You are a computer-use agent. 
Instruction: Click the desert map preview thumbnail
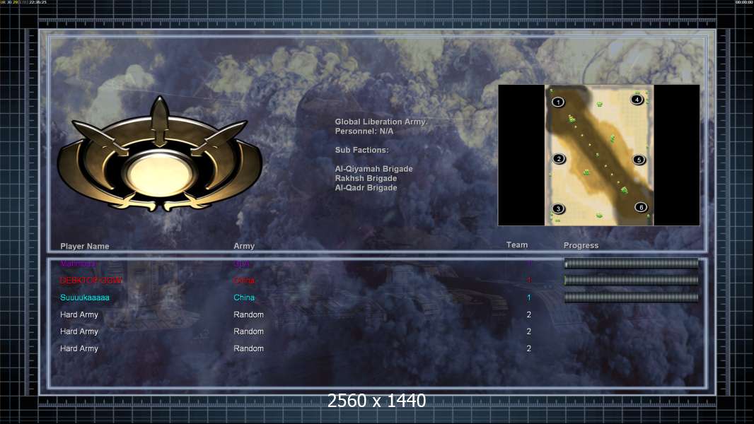[x=599, y=155]
